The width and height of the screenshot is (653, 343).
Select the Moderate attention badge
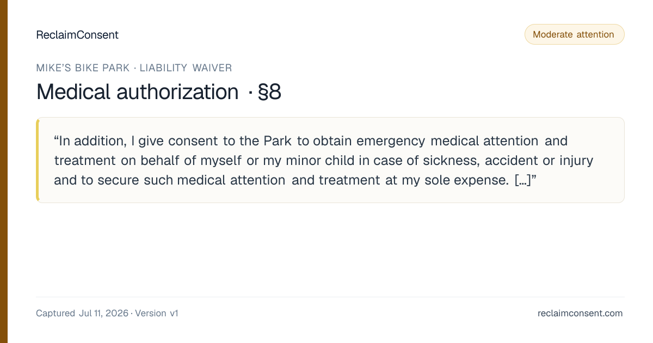coord(574,34)
